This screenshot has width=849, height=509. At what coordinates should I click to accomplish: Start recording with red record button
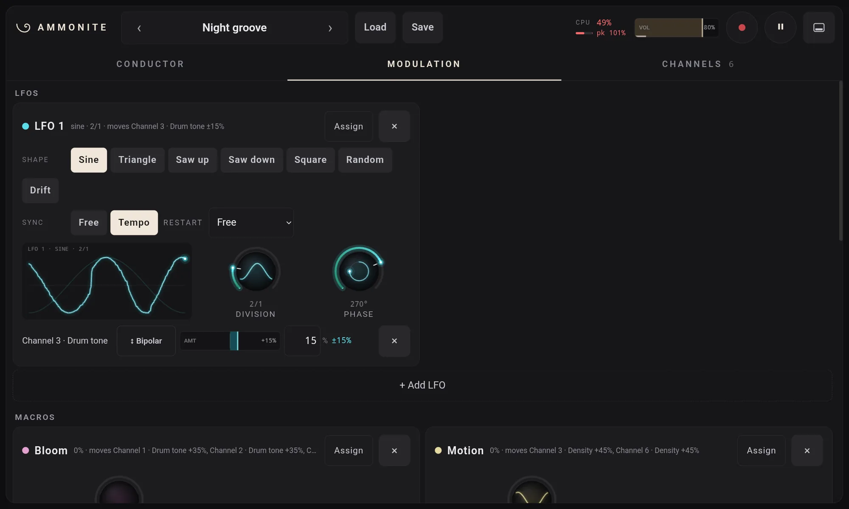742,28
